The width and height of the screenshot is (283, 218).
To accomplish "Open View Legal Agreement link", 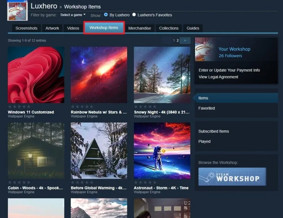I will click(x=219, y=77).
